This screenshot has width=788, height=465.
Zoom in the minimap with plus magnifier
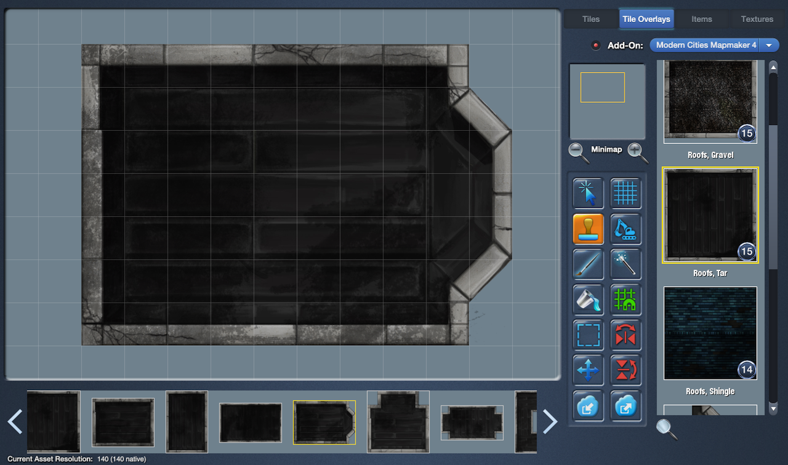click(x=637, y=151)
